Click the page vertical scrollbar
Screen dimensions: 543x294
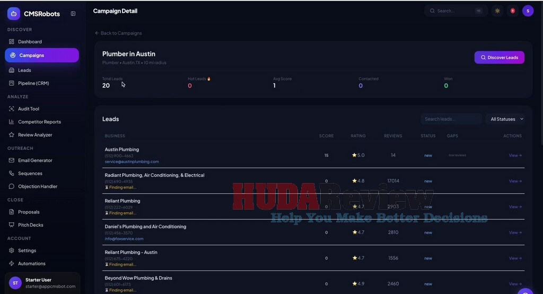[x=541, y=73]
